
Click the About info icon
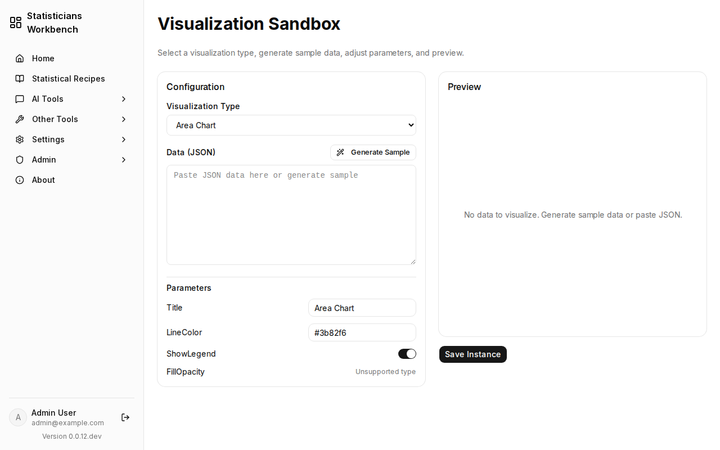click(20, 180)
